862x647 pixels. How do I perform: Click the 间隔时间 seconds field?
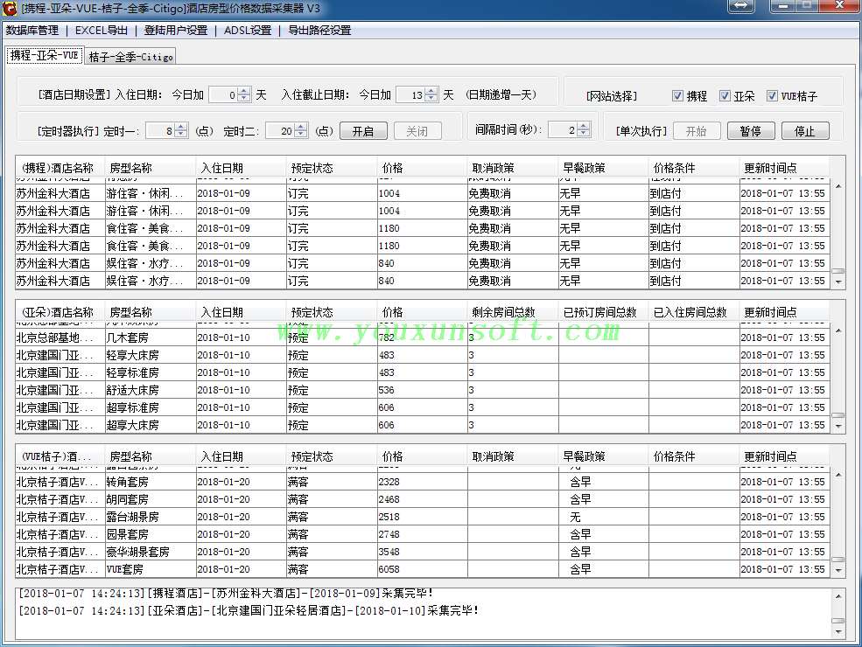point(564,129)
